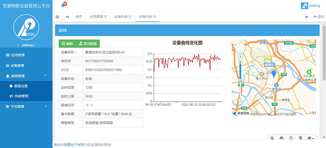The image size is (326, 148).
Task: Toggle sidebar with the hamburger icon
Action: click(x=57, y=17)
